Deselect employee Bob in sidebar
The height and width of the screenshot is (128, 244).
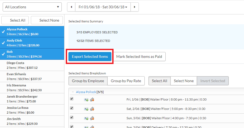(32, 54)
